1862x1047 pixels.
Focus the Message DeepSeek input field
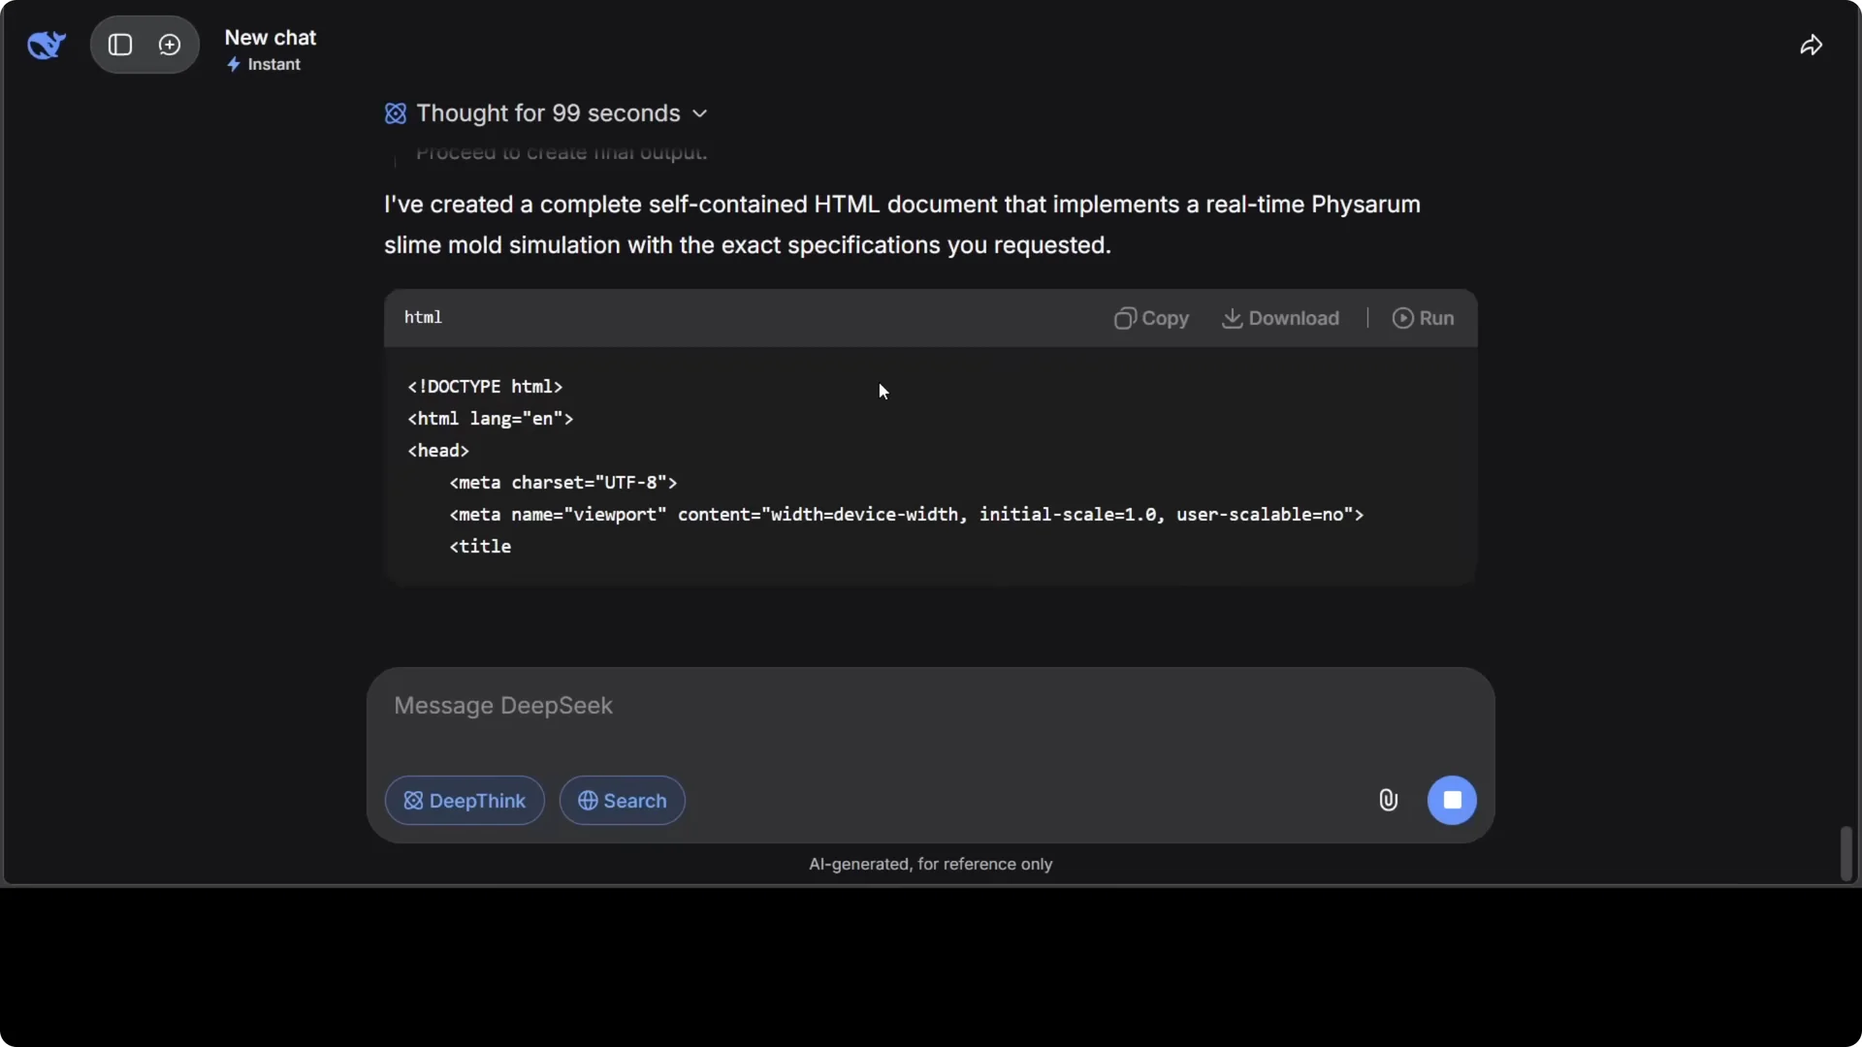(x=930, y=706)
